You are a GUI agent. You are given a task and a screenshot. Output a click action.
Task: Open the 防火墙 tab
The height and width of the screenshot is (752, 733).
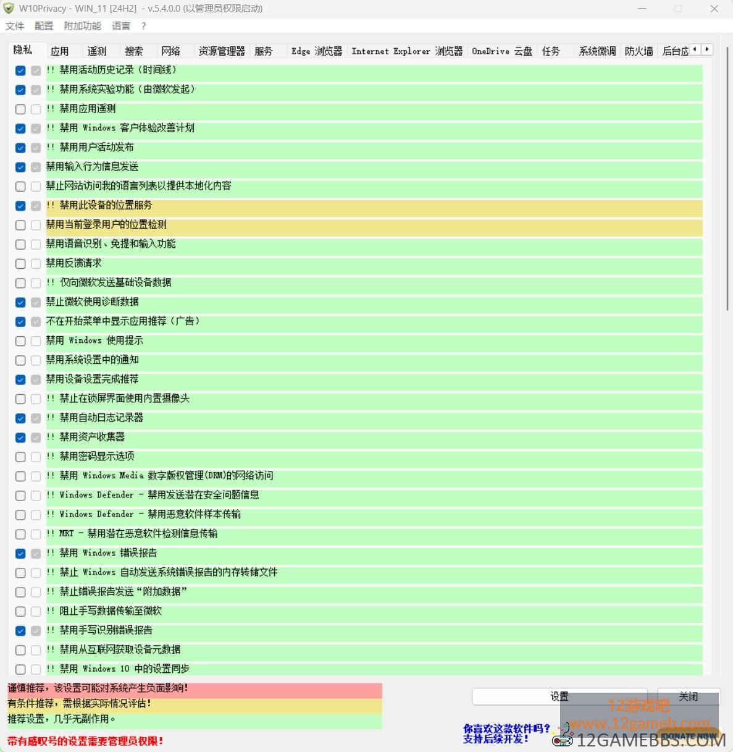(x=639, y=51)
